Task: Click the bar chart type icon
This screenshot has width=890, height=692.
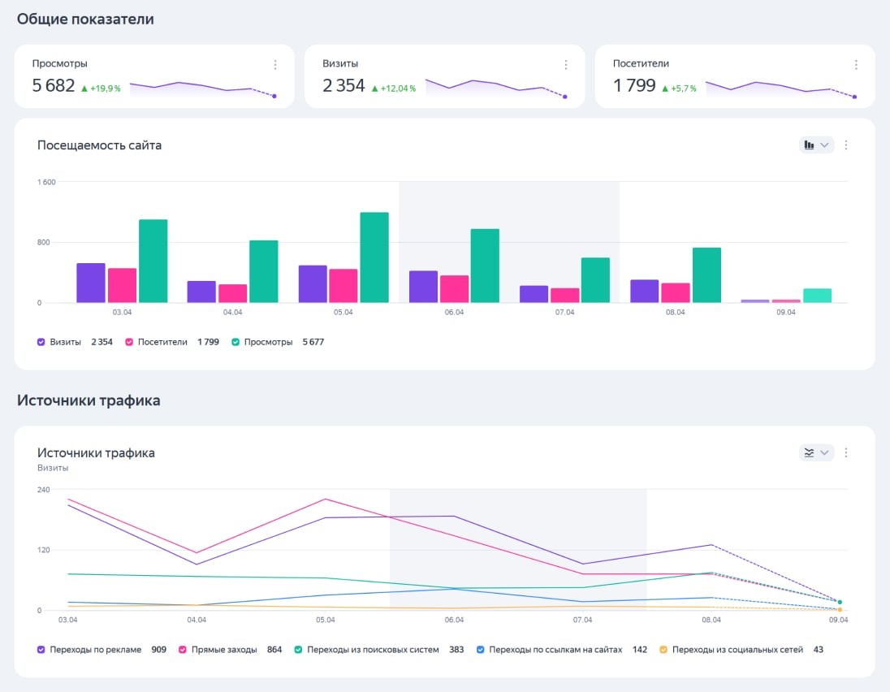Action: [x=809, y=145]
